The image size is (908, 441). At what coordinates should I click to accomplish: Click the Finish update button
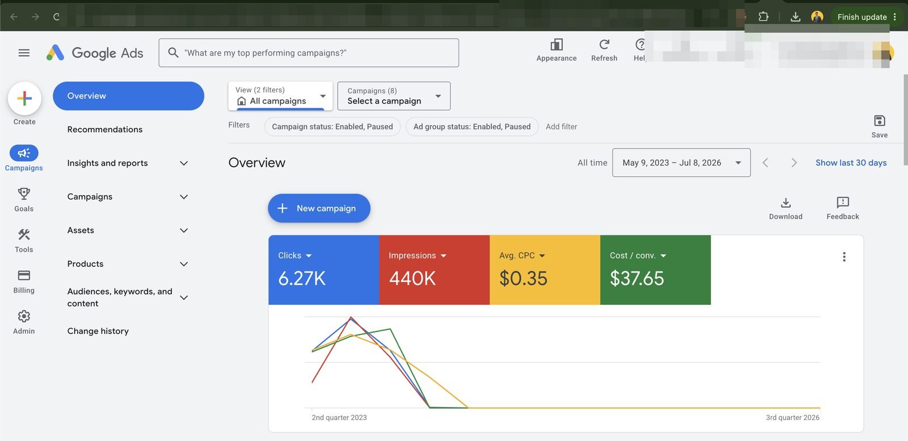tap(862, 16)
